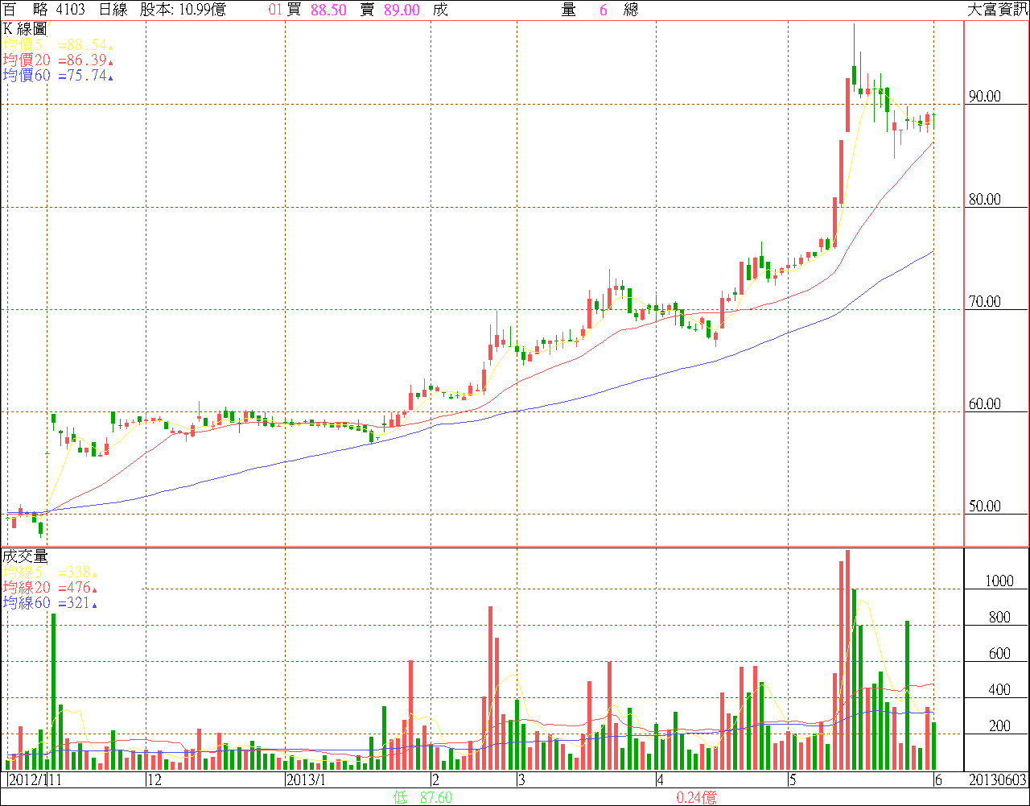1030x806 pixels.
Task: Click the up arrow beside 均價5 value
Action: (110, 48)
